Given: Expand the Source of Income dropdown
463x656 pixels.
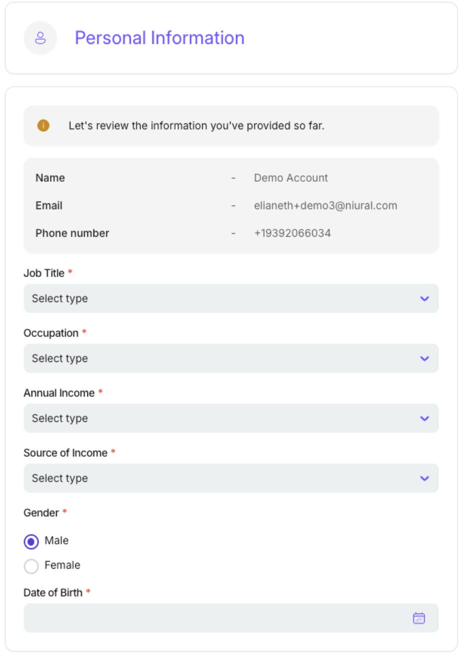Looking at the screenshot, I should tap(220, 478).
